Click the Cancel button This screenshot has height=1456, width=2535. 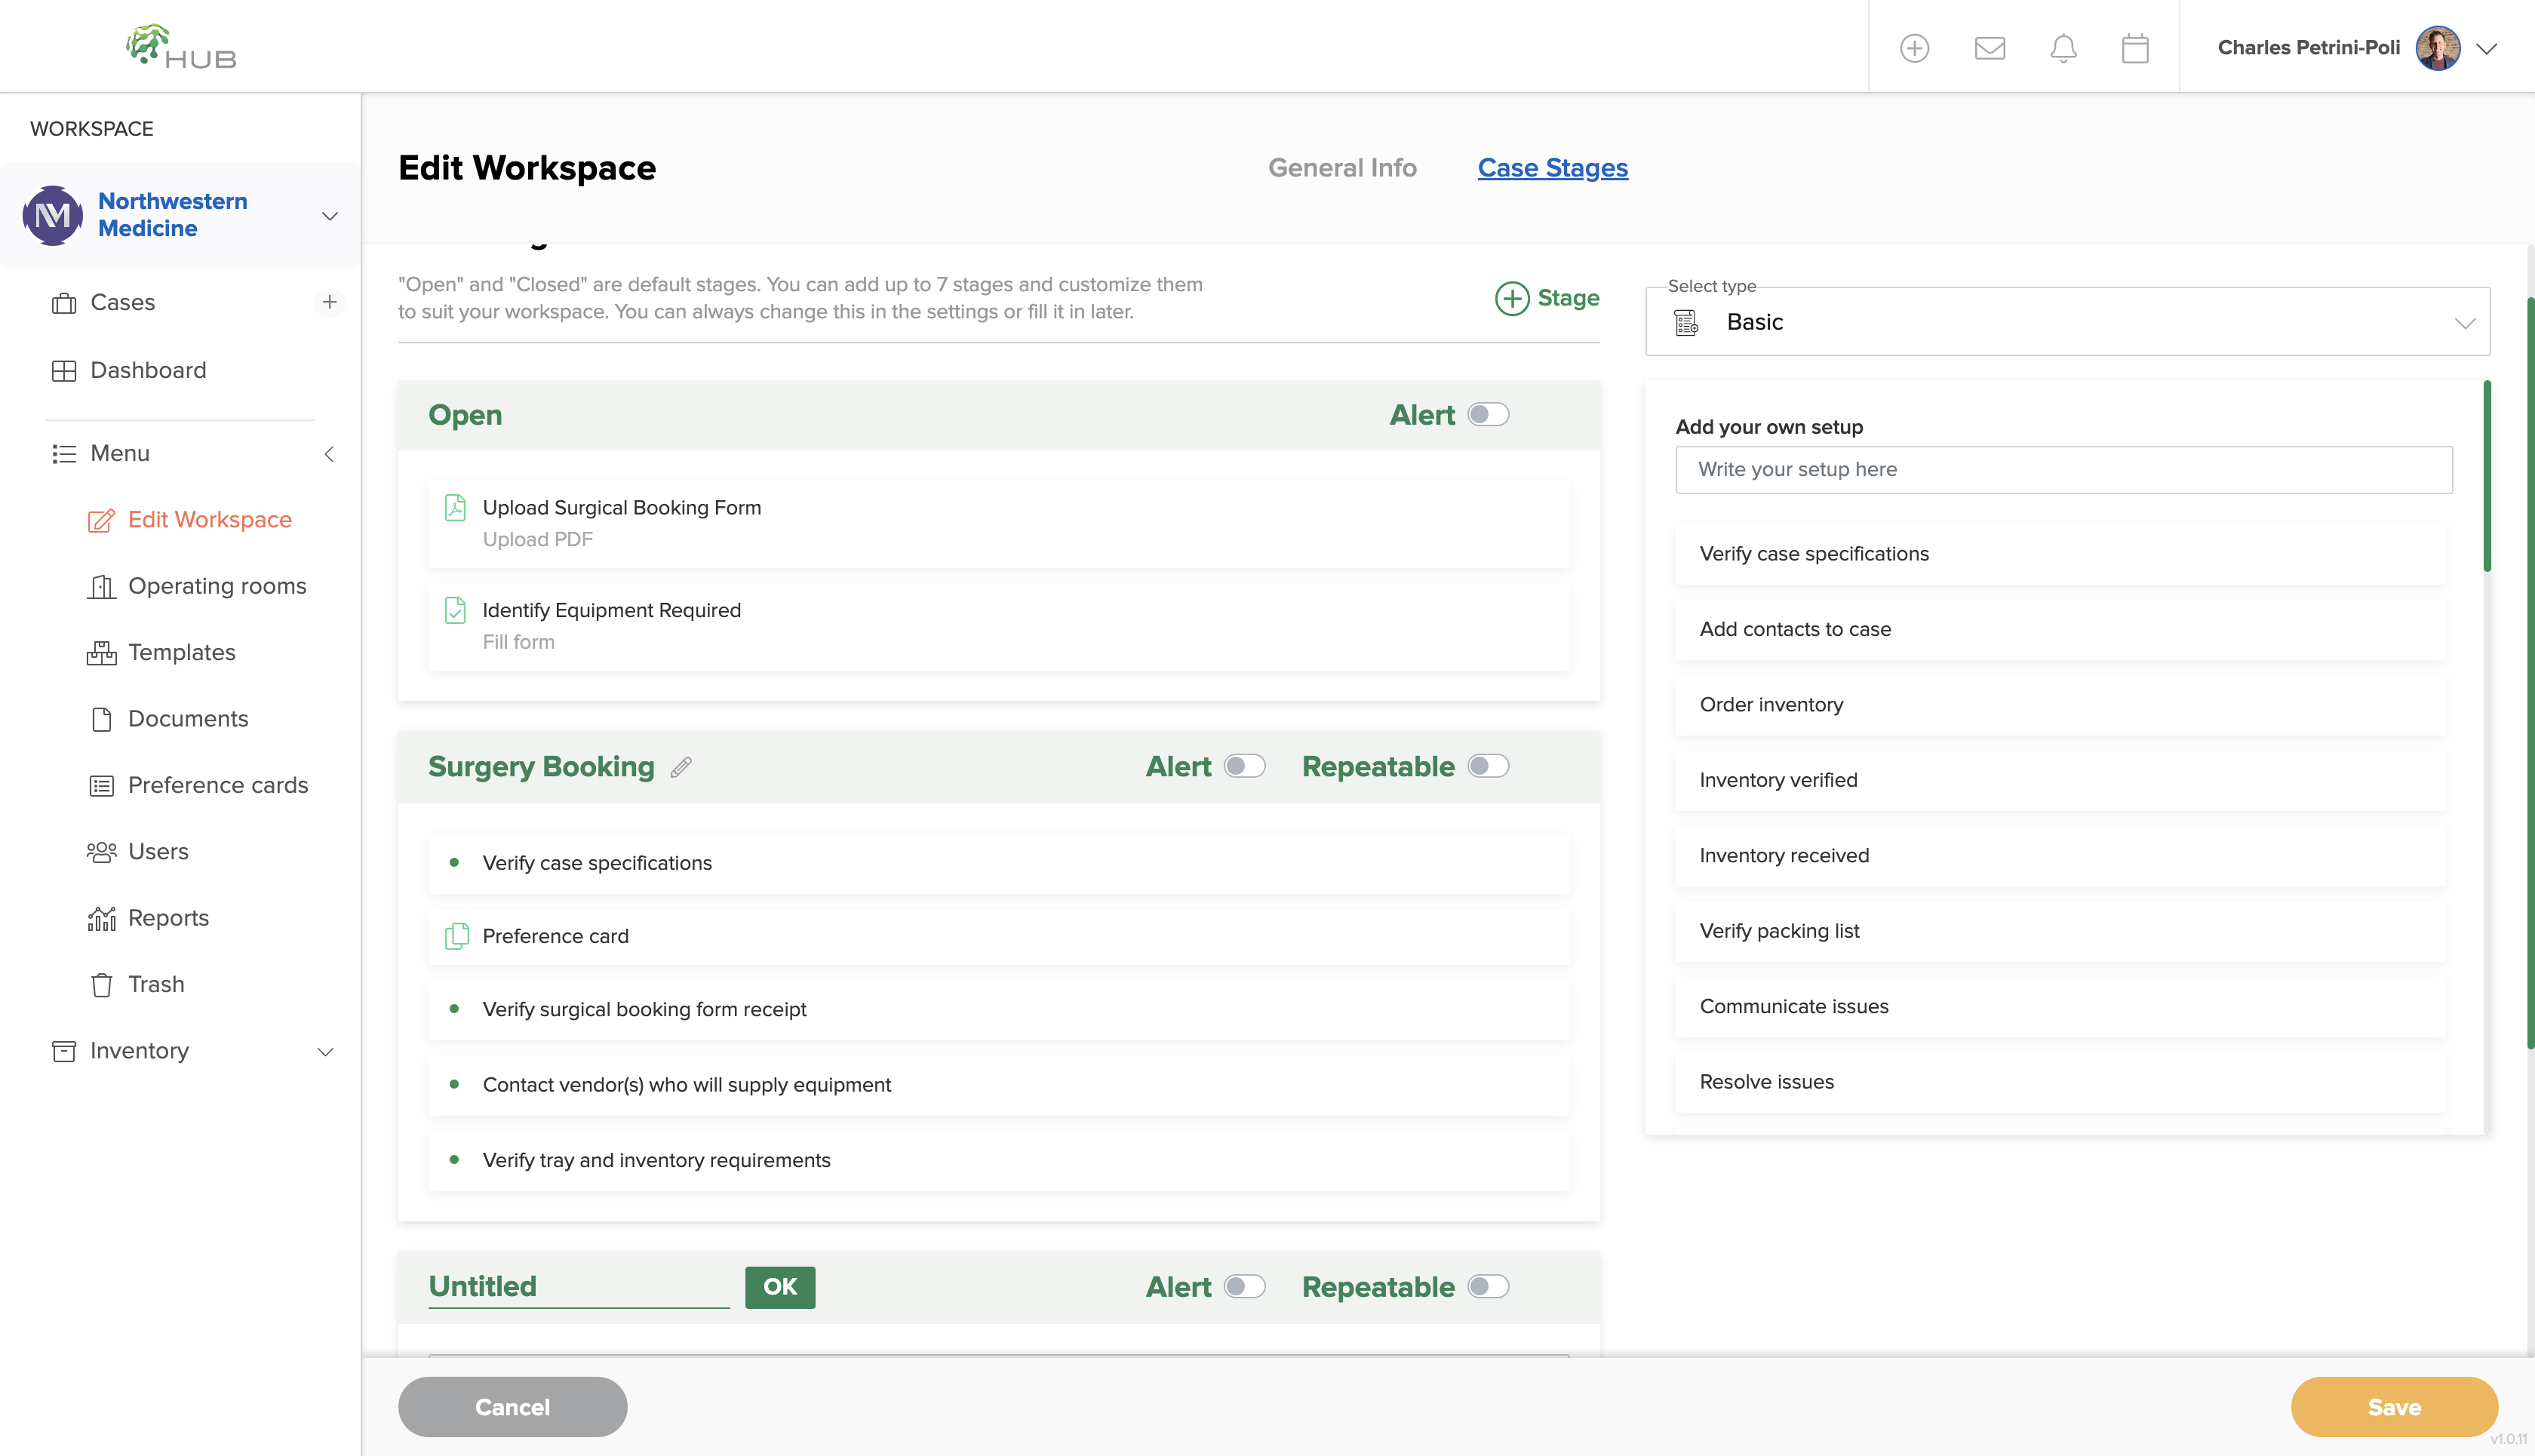click(x=512, y=1407)
